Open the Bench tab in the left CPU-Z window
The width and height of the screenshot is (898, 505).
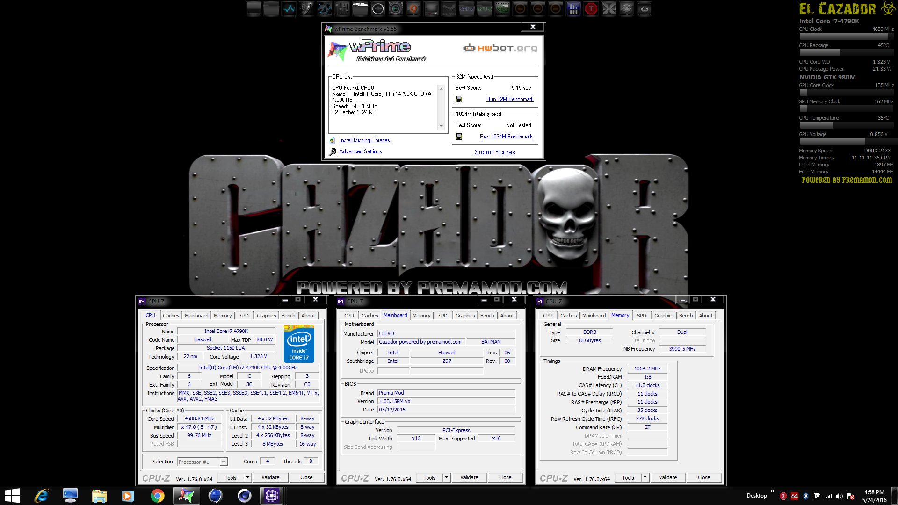pos(289,316)
